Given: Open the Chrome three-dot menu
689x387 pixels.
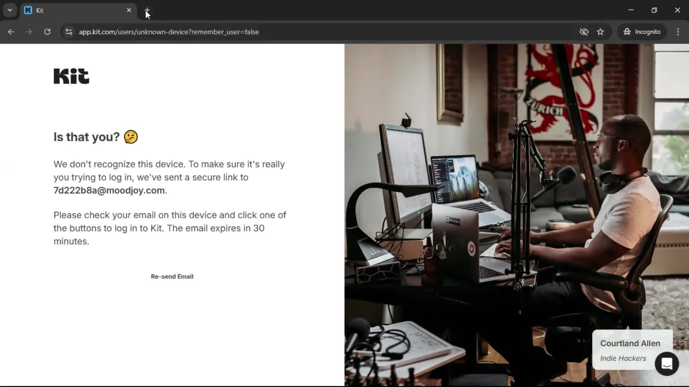Looking at the screenshot, I should pyautogui.click(x=678, y=32).
